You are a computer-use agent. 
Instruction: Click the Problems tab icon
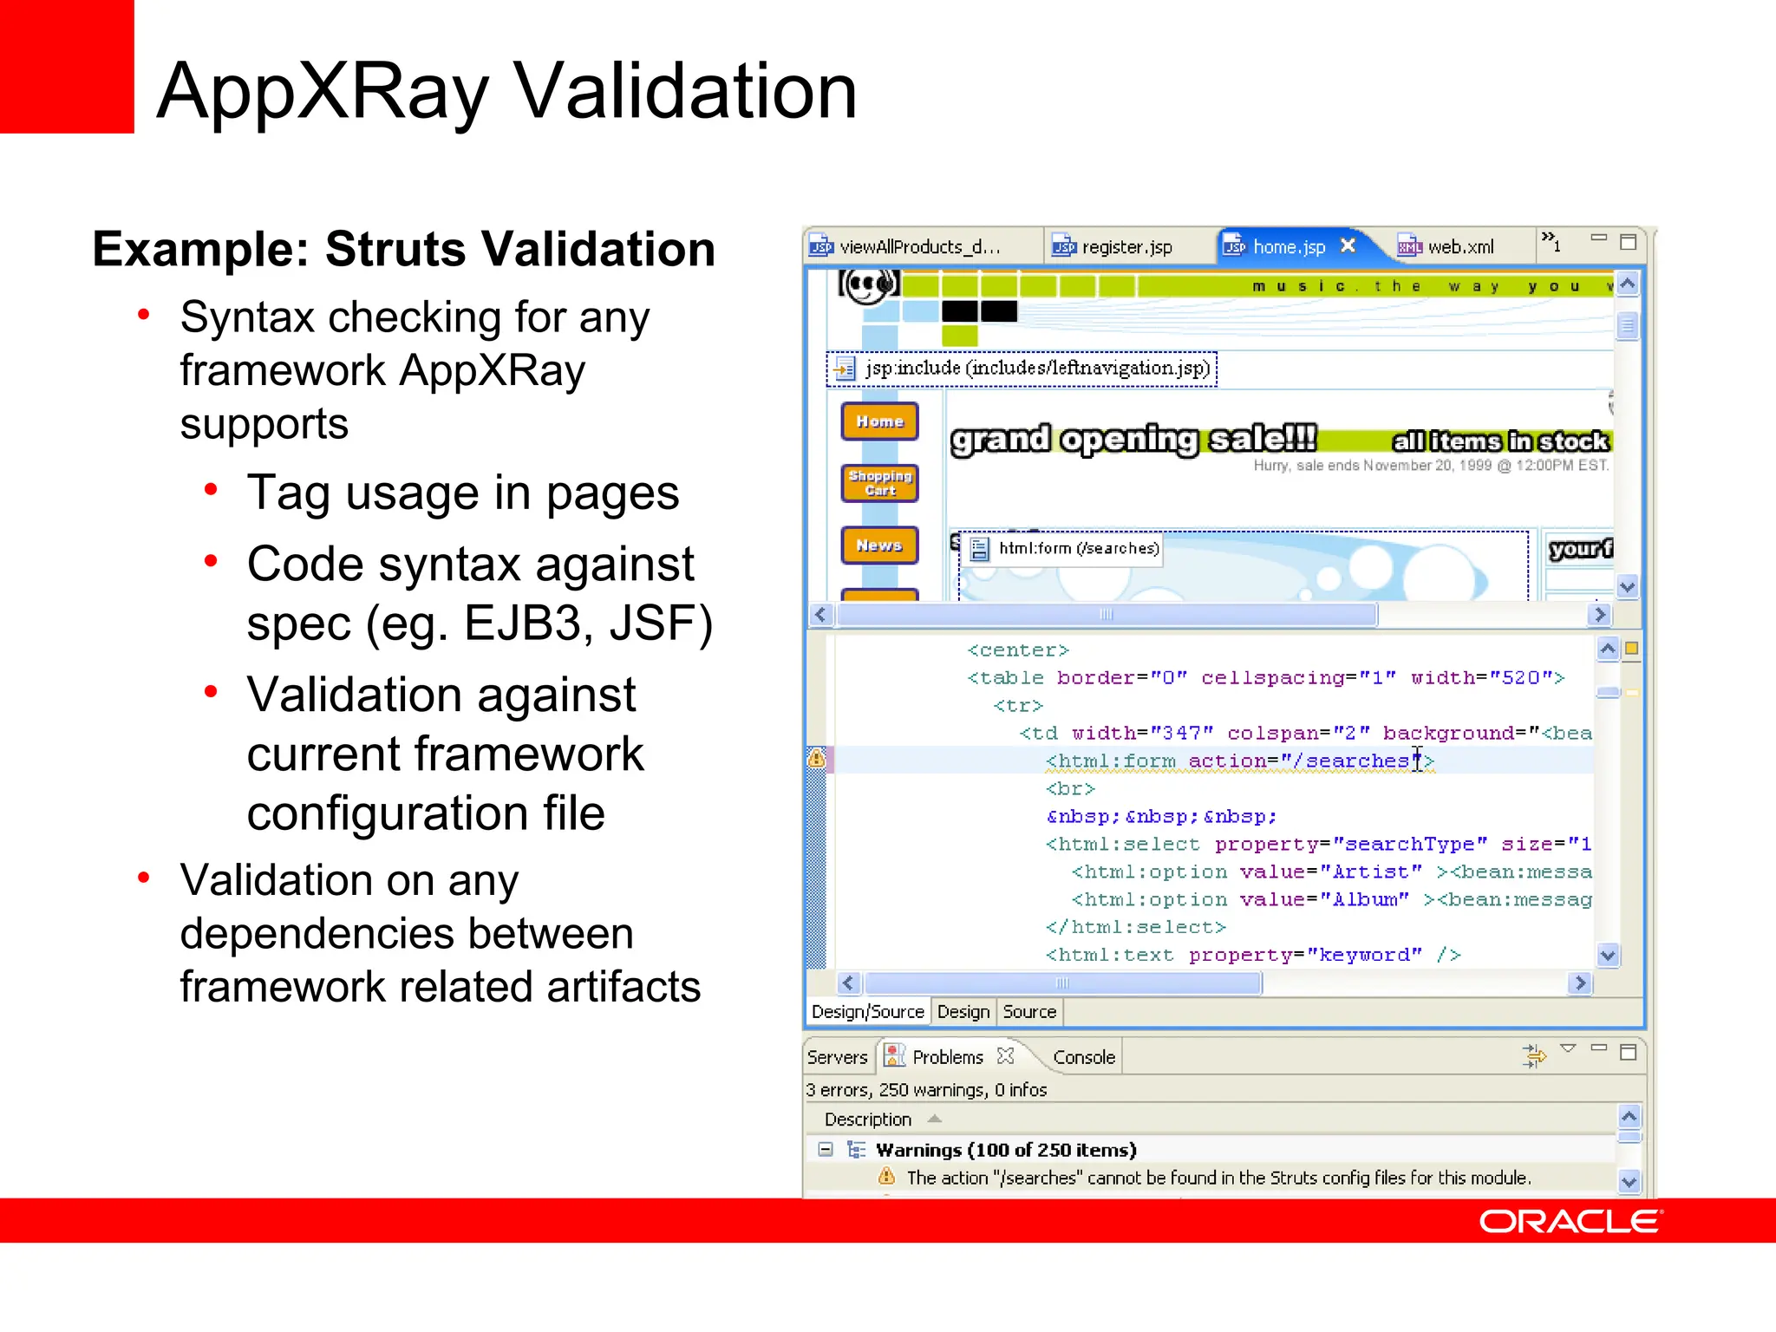pos(895,1056)
